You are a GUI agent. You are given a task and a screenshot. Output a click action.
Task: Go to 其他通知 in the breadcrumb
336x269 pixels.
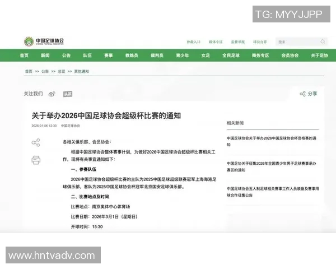point(81,71)
